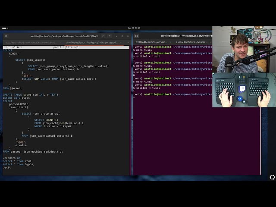Maximize the left terminal window
The image size is (276, 207).
122,36
